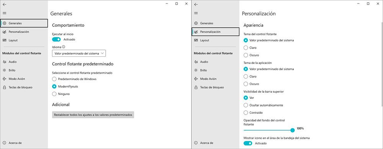Click Brillo sun icon in left window
Viewport: 383px width, 149px height.
[4, 70]
